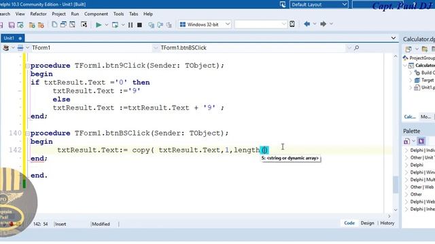This screenshot has width=435, height=244.
Task: Click the desktop layout icon in title bar
Action: coord(283,5)
